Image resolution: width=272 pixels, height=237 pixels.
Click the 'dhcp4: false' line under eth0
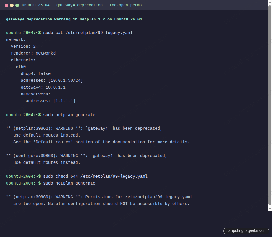pyautogui.click(x=35, y=73)
